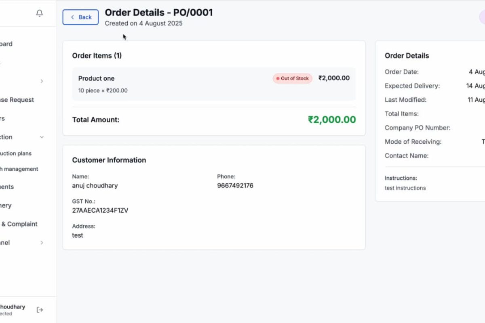Click the Order Details - PO/0001 page title
Viewport: 485px width, 323px height.
tap(159, 13)
